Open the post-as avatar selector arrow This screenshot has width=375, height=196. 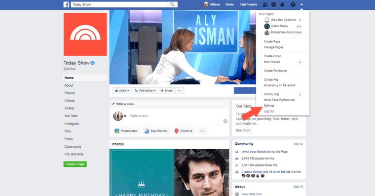(x=125, y=116)
